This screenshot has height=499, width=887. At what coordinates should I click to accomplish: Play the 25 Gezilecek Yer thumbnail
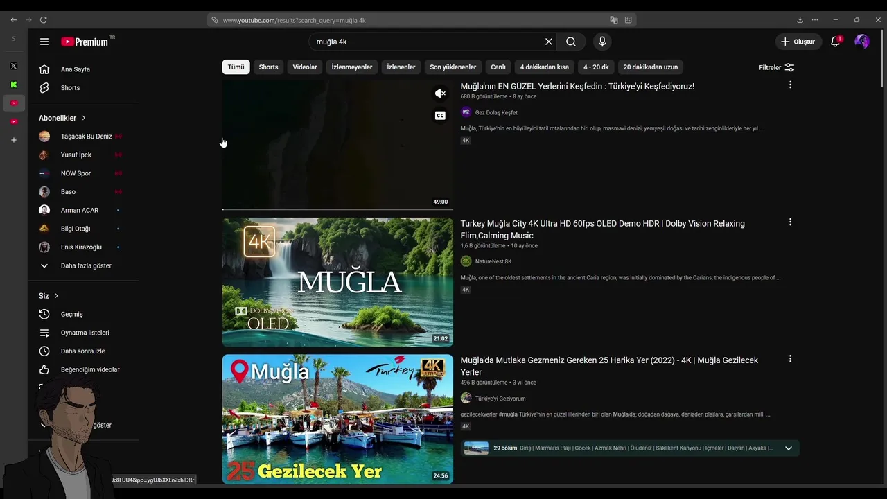337,419
